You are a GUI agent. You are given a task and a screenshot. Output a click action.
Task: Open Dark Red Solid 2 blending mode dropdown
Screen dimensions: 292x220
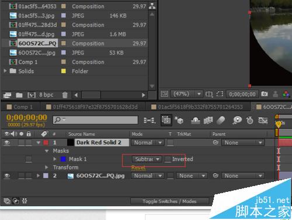coord(148,143)
